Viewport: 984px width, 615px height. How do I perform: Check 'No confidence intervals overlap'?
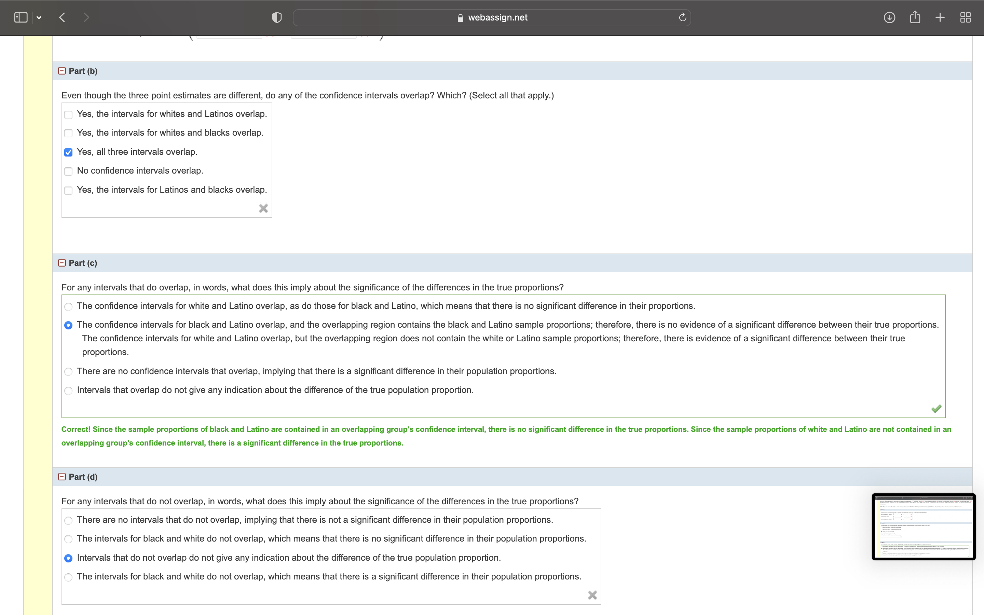click(68, 171)
